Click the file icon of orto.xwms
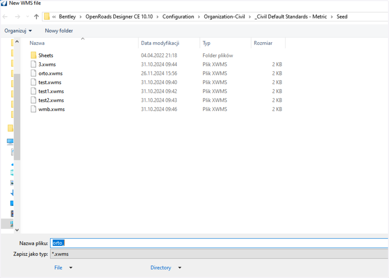The height and width of the screenshot is (278, 389). tap(33, 73)
